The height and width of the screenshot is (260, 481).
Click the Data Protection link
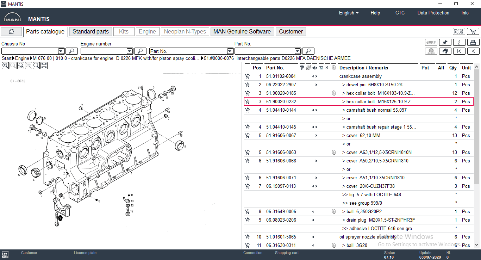tap(433, 13)
